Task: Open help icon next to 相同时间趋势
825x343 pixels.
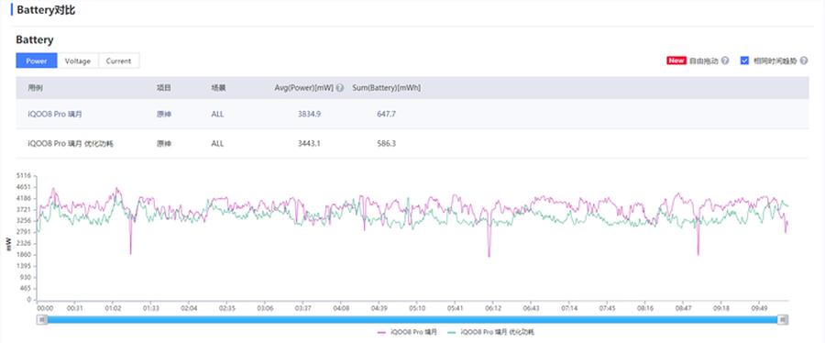Action: pos(803,61)
